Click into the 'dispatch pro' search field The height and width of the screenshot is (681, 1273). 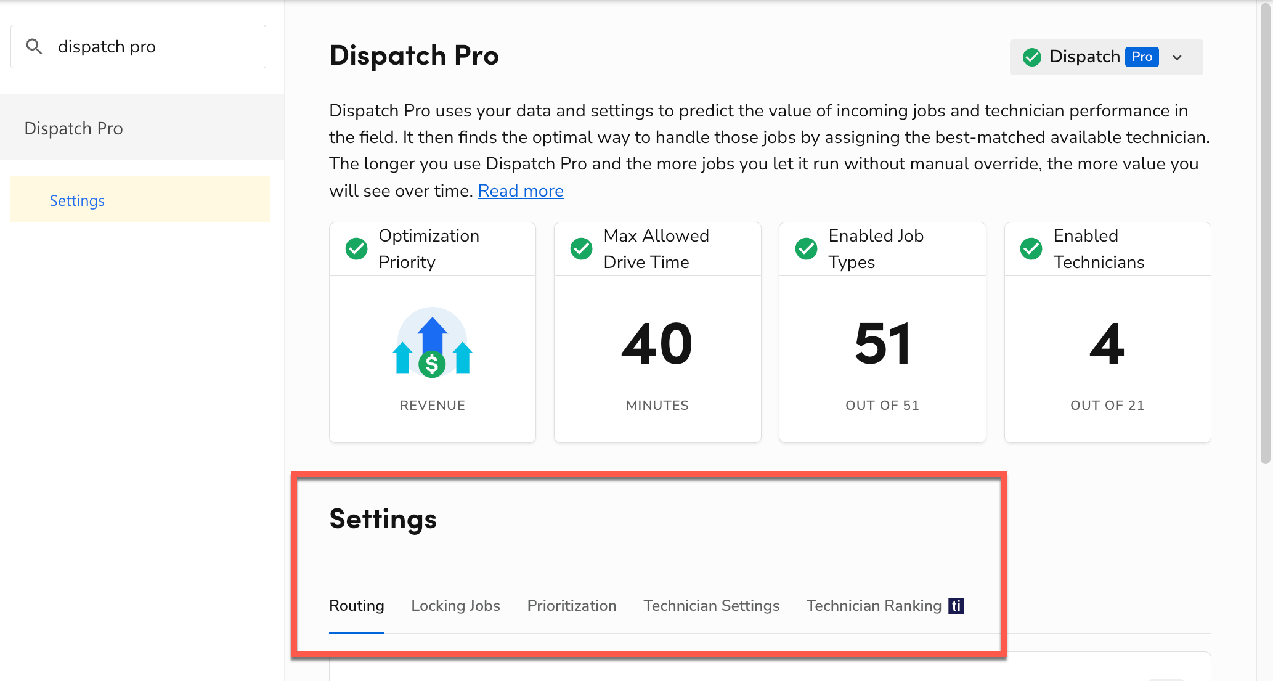click(x=138, y=47)
